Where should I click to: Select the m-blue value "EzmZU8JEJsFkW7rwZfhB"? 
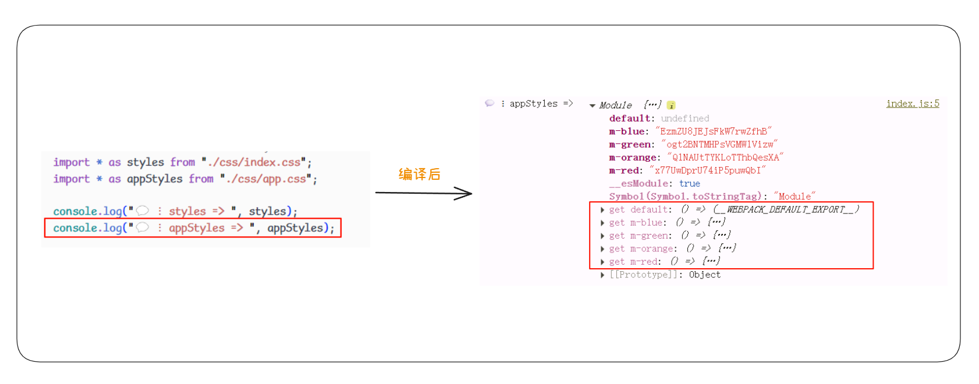pyautogui.click(x=714, y=131)
